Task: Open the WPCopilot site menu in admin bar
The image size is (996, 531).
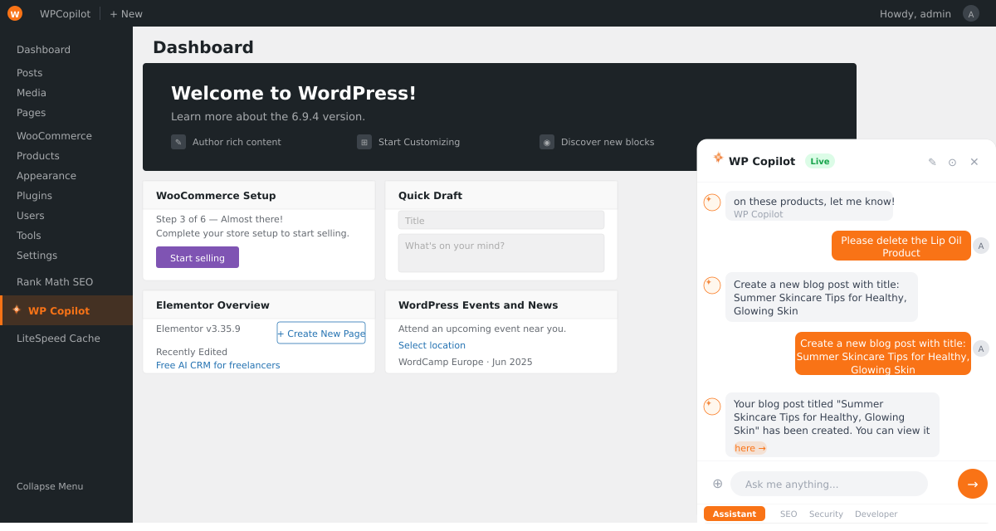Action: 65,14
